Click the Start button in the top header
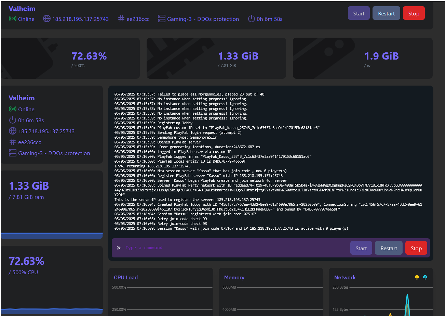 point(359,13)
